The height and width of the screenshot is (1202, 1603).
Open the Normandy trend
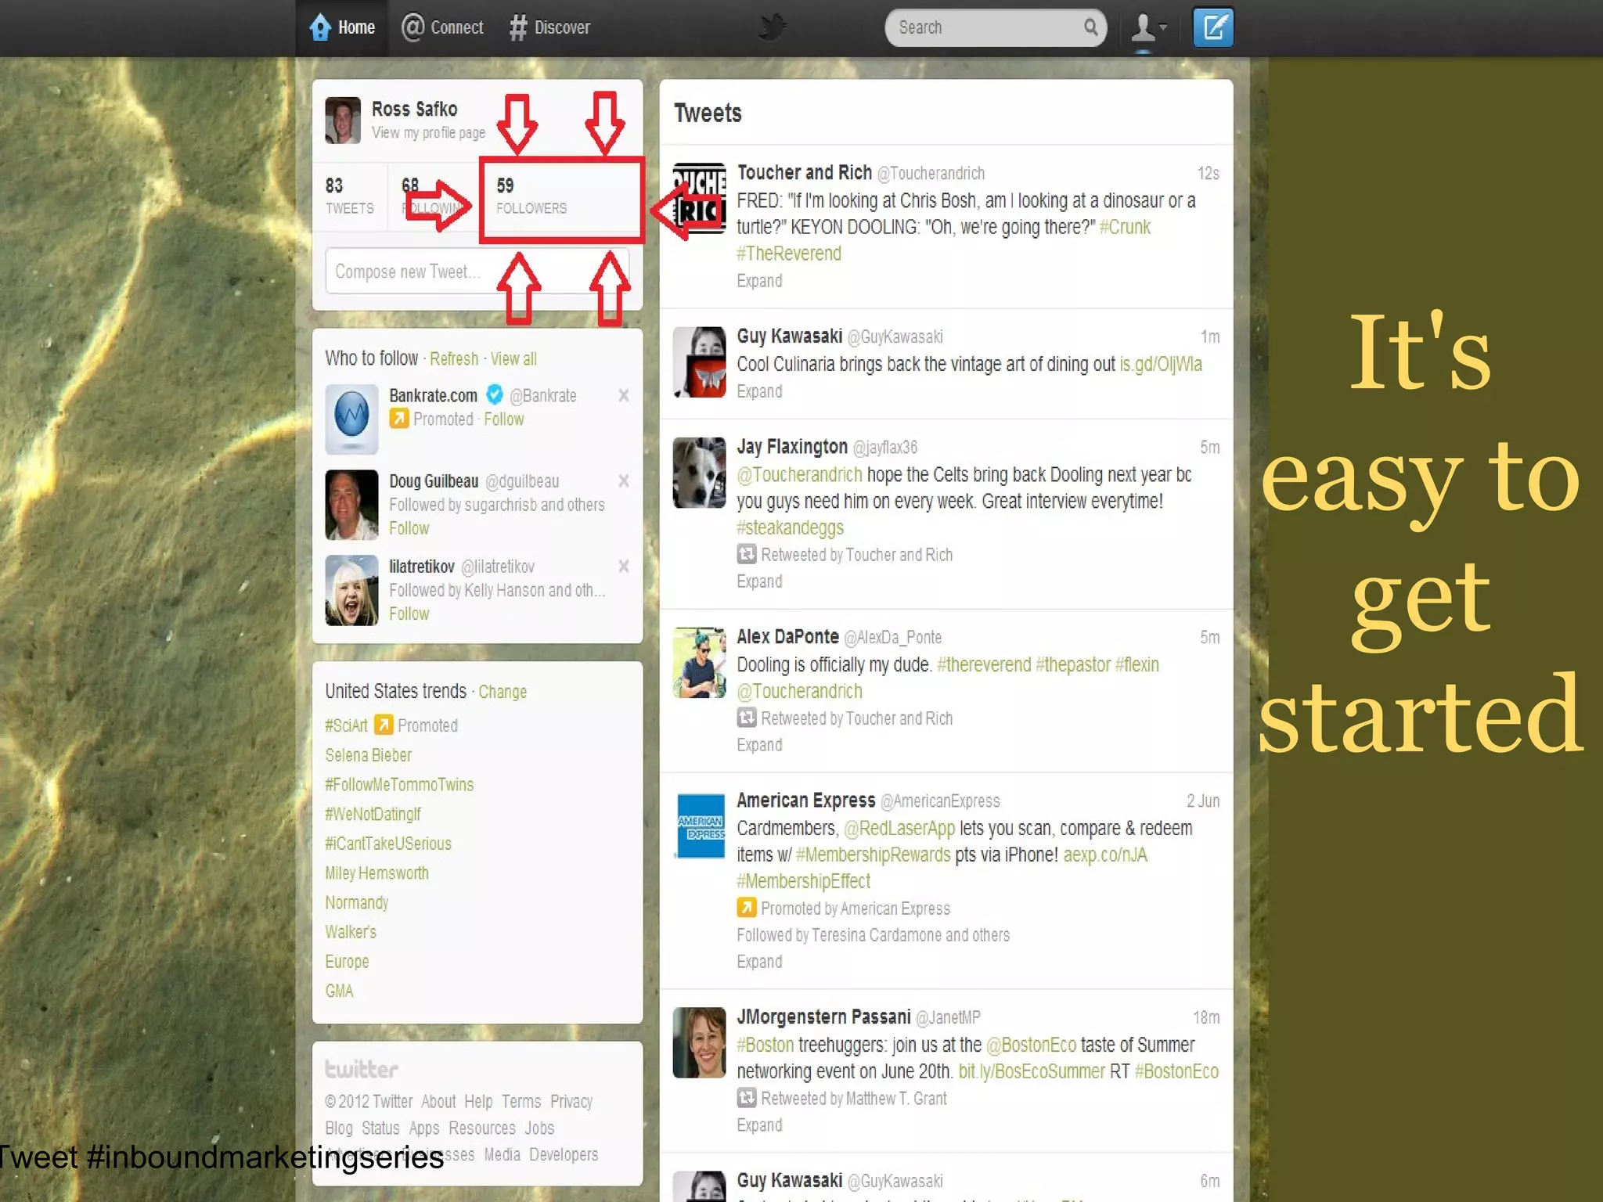(x=356, y=903)
